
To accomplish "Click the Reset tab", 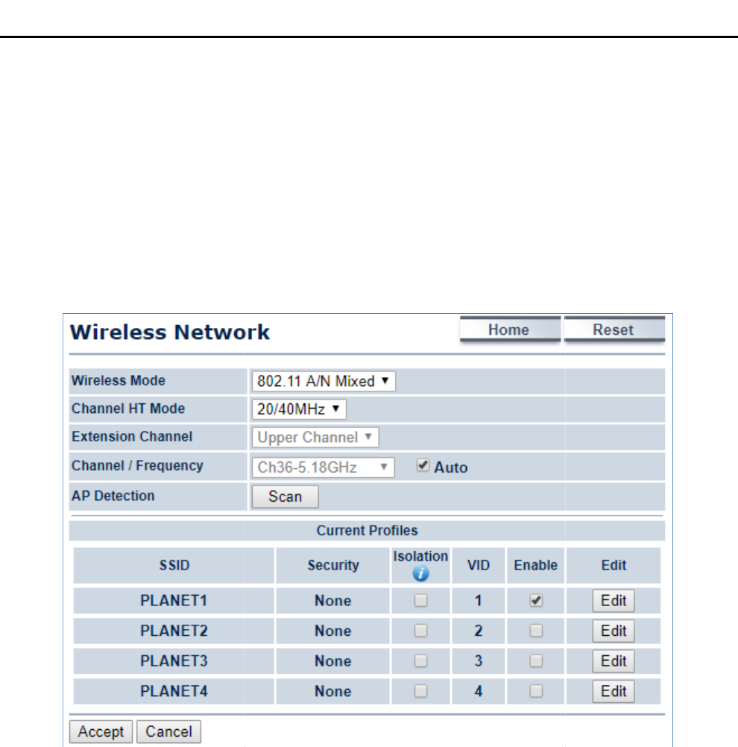I will coord(614,330).
